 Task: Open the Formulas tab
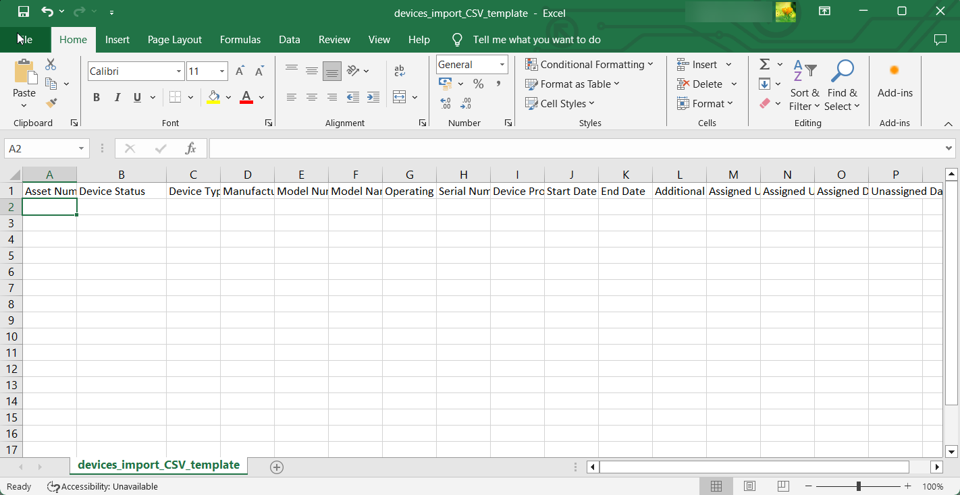click(240, 40)
